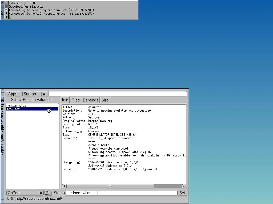Switch to the Size tab
273x204 pixels.
point(105,100)
